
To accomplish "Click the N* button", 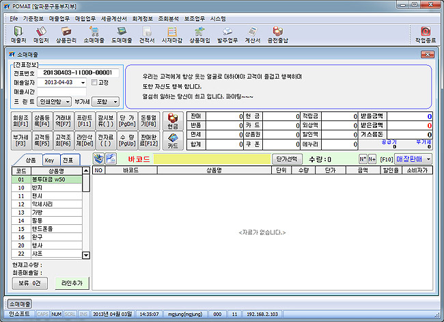I will [363, 159].
